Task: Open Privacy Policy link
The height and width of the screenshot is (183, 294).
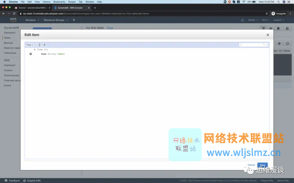Action: [x=267, y=181]
